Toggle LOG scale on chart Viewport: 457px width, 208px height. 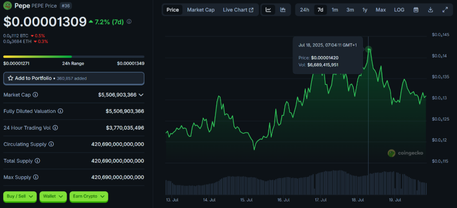click(x=399, y=10)
